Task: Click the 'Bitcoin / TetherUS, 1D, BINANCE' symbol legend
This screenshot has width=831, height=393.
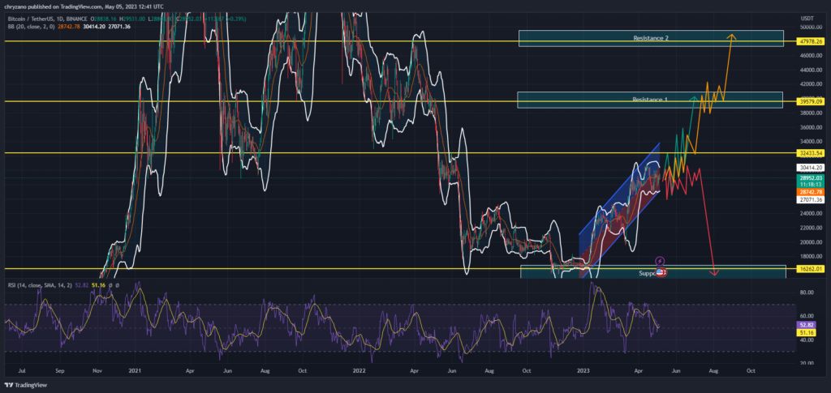Action: 46,19
